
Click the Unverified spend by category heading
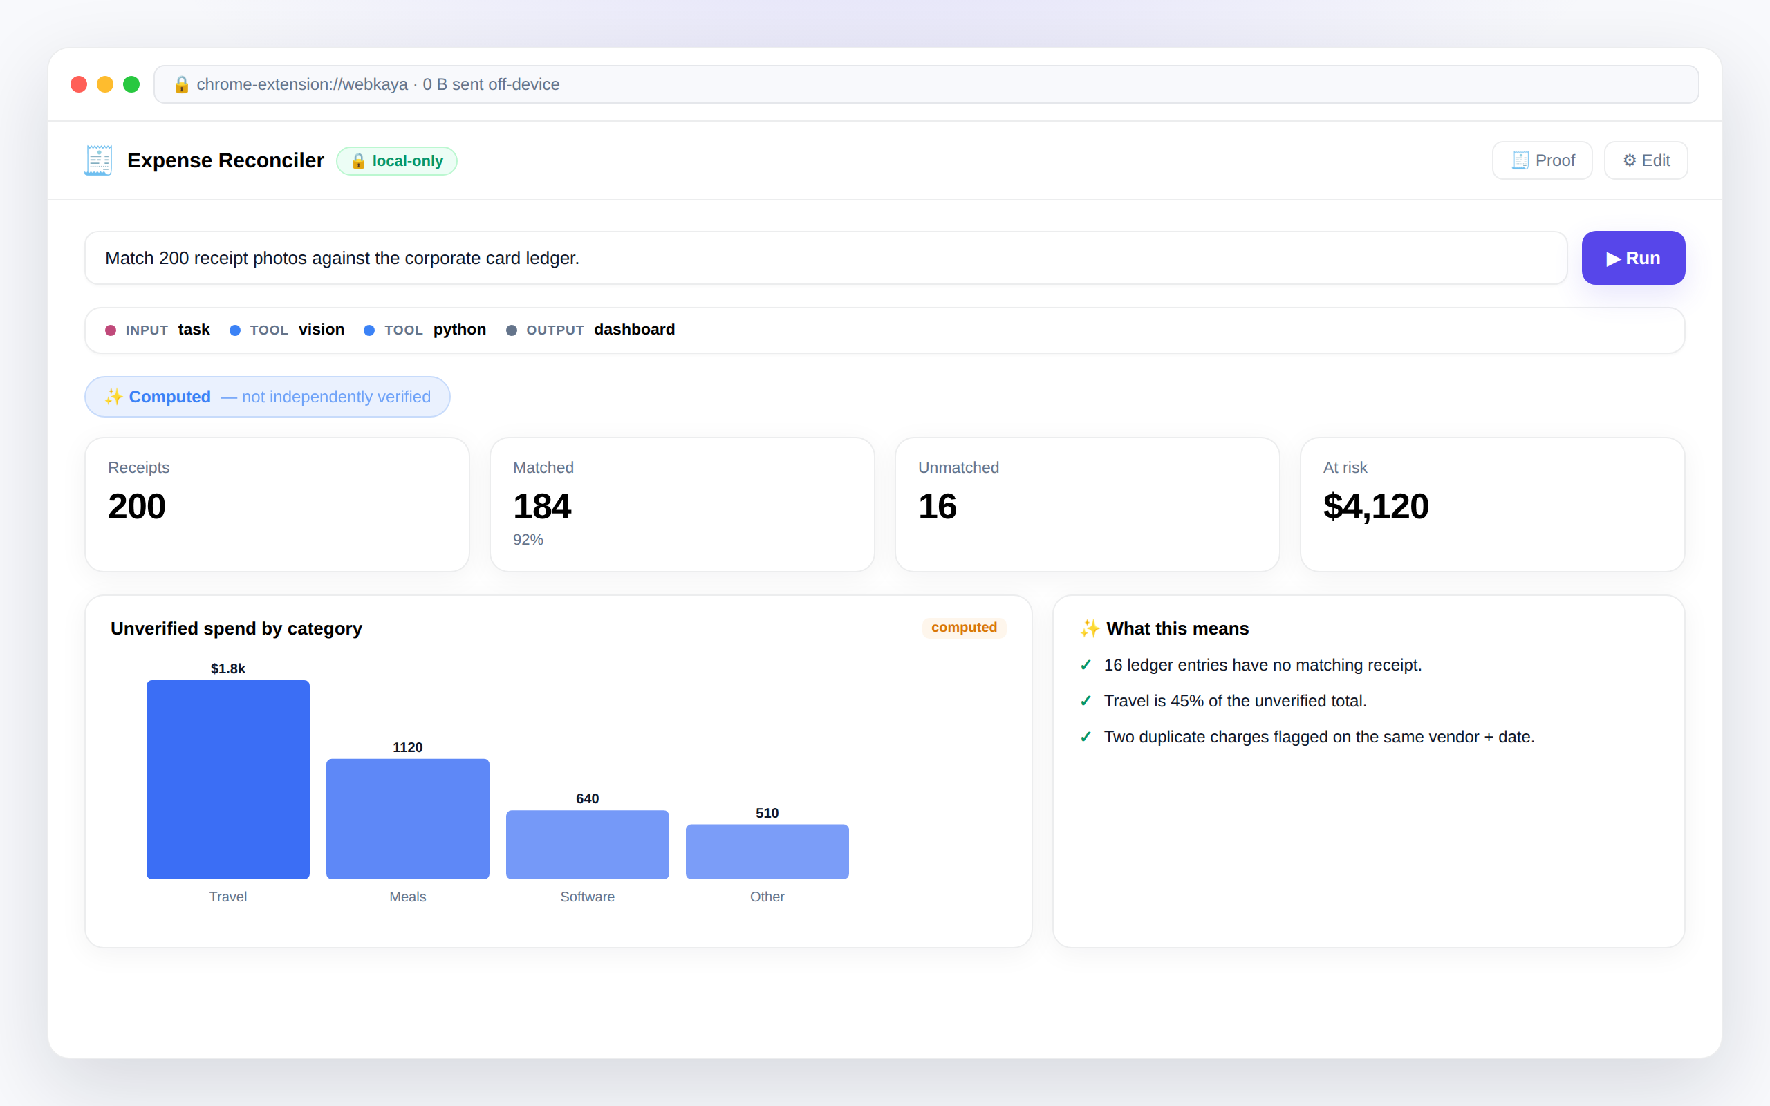[x=236, y=629]
